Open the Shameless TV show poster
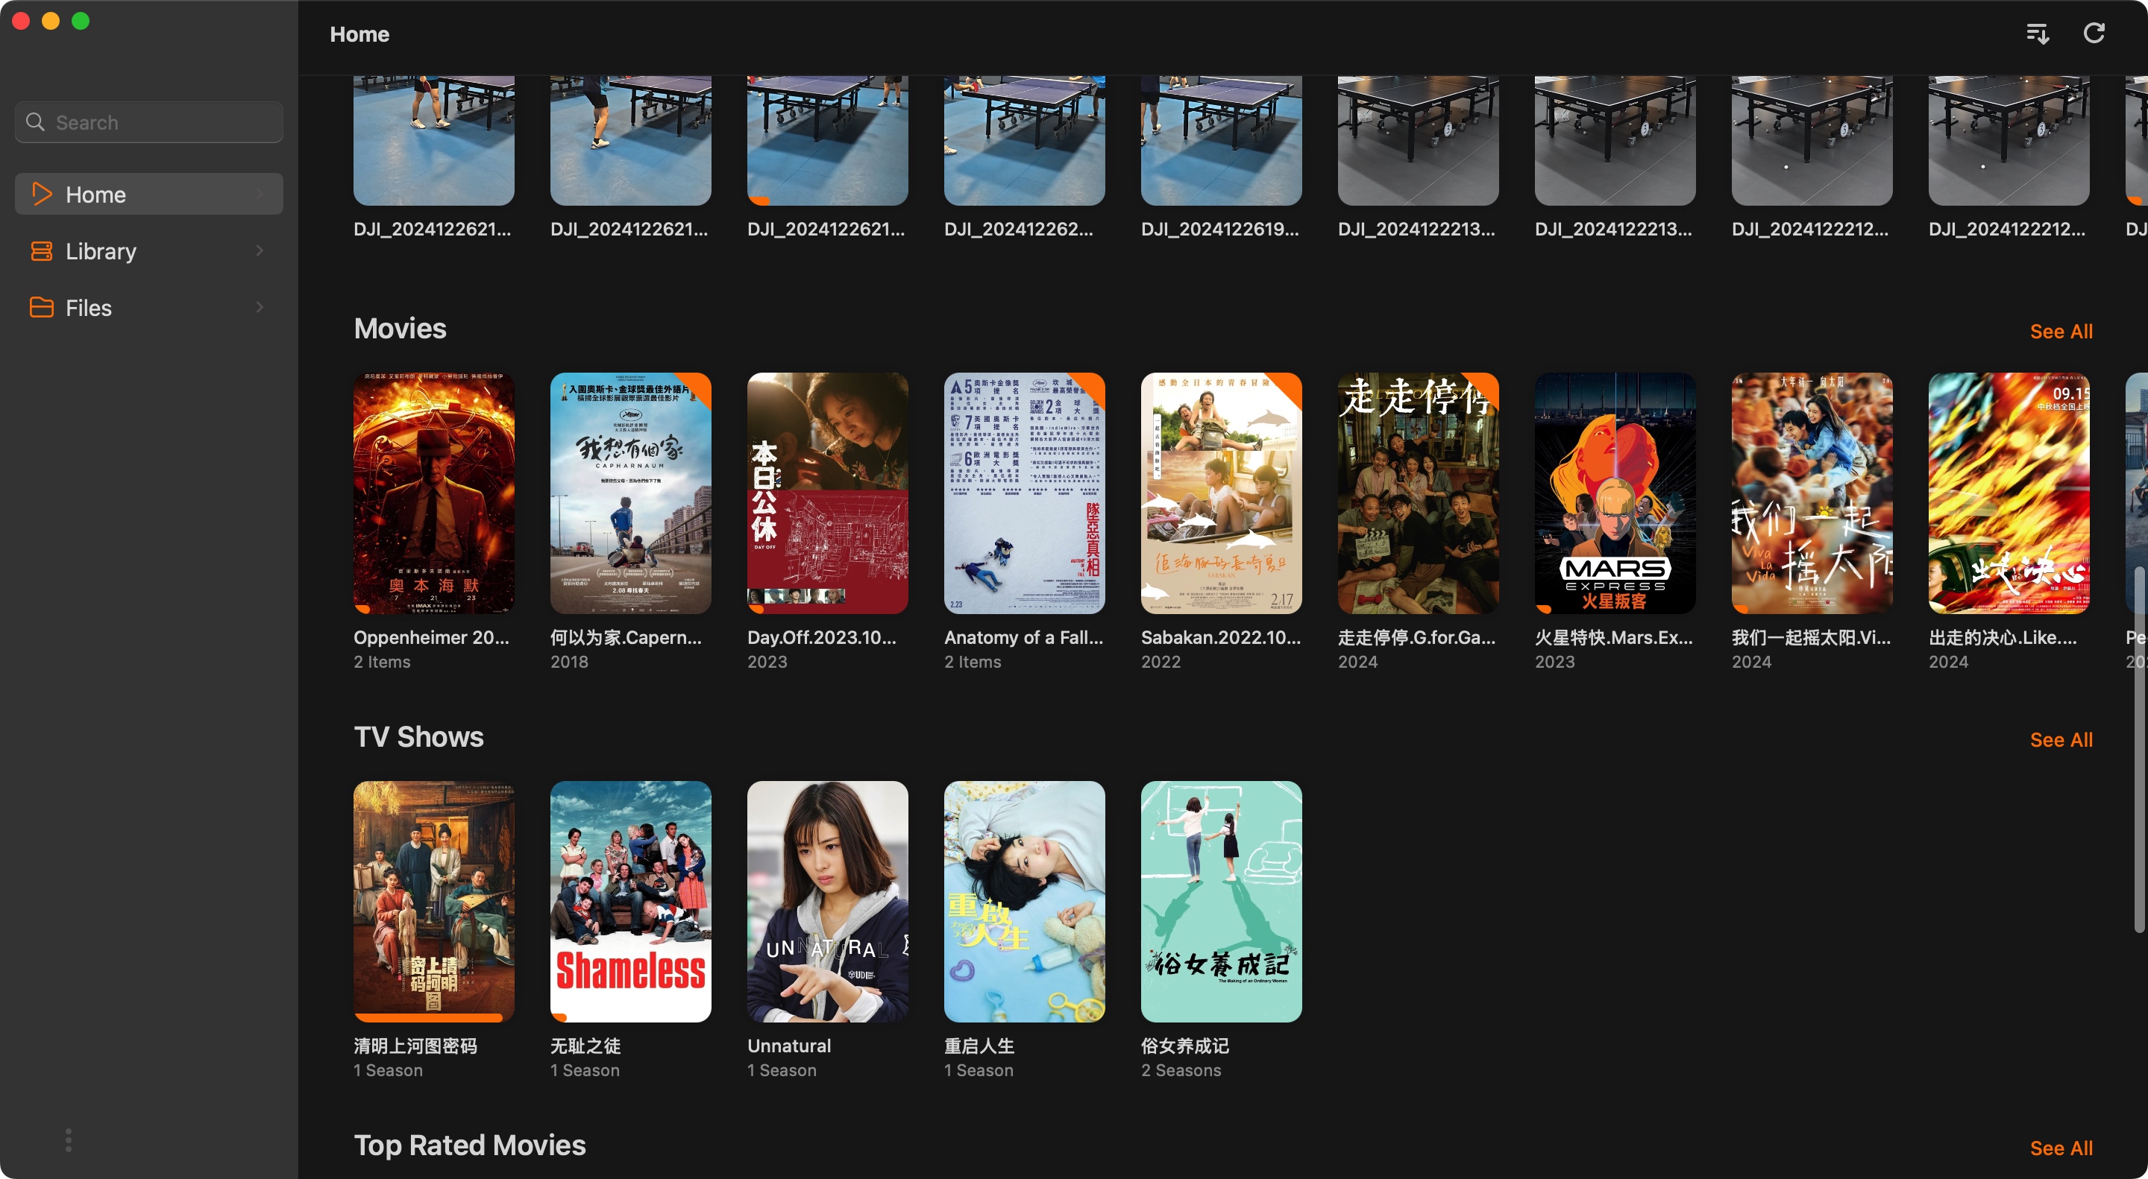This screenshot has width=2148, height=1179. (630, 902)
